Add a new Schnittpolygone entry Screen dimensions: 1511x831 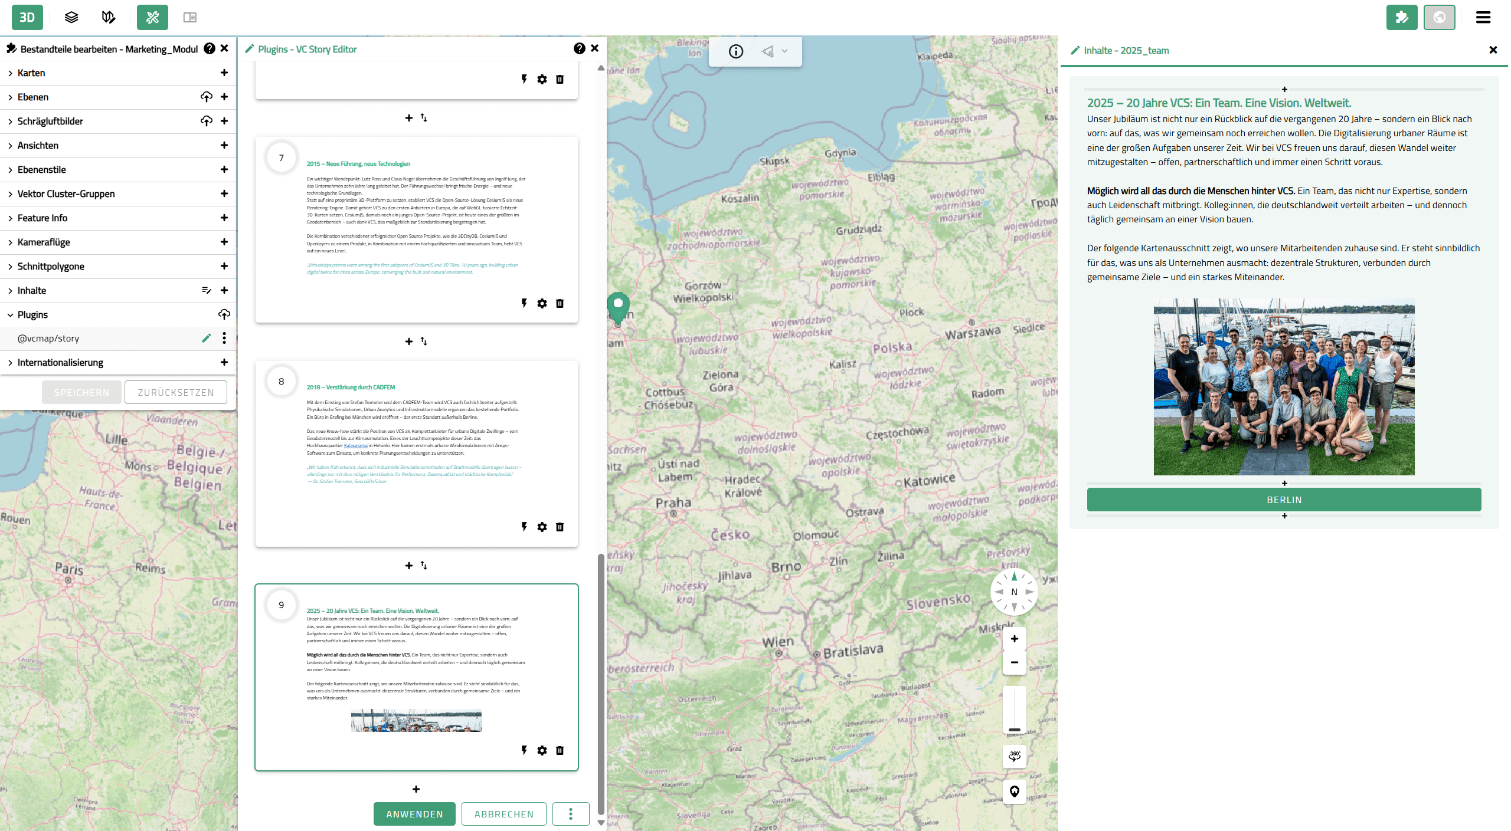[224, 266]
